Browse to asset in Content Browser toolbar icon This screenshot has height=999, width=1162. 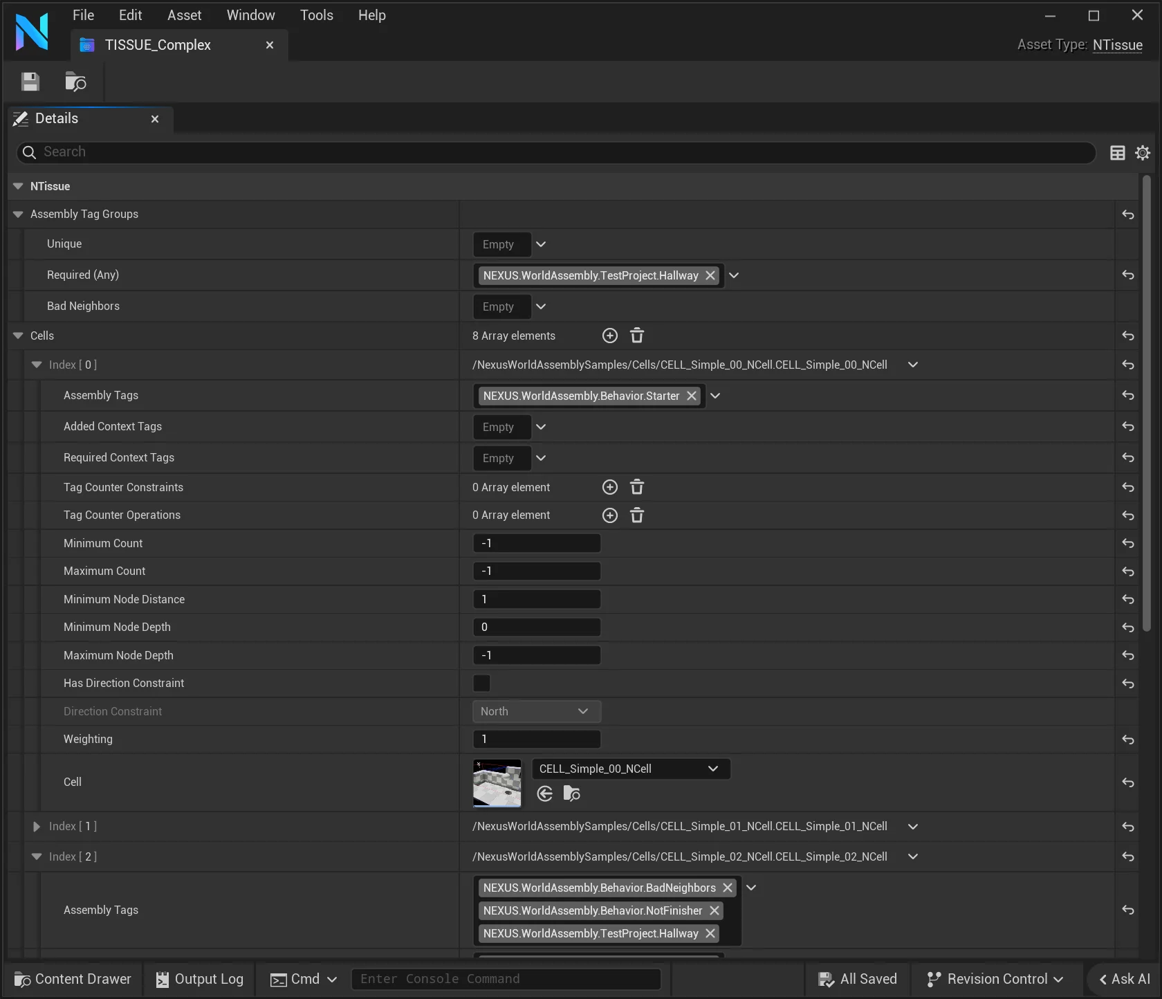[75, 82]
